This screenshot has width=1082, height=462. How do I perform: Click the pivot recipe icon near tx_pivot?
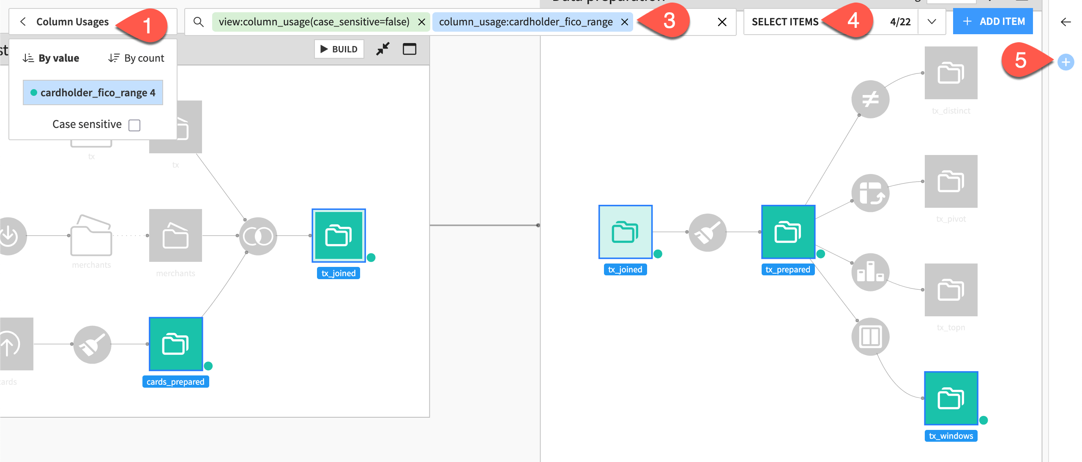pos(870,193)
